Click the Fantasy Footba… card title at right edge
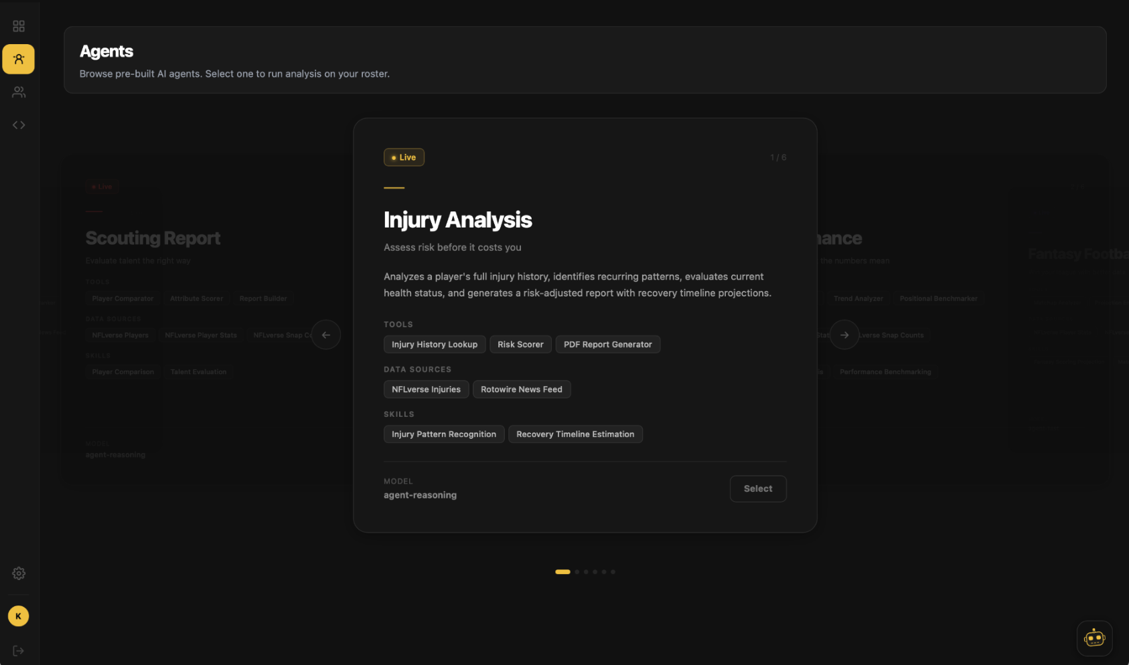The height and width of the screenshot is (665, 1129). click(x=1078, y=254)
